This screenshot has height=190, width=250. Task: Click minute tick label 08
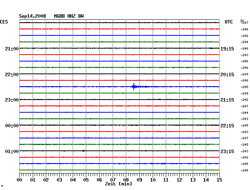pyautogui.click(x=126, y=180)
